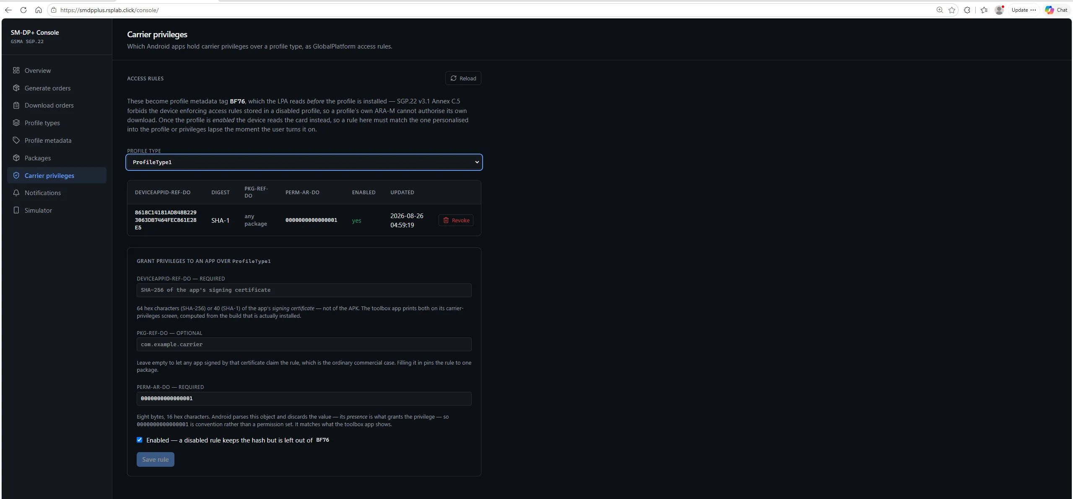Image resolution: width=1073 pixels, height=499 pixels.
Task: Open the browser extensions puzzle icon
Action: point(967,10)
